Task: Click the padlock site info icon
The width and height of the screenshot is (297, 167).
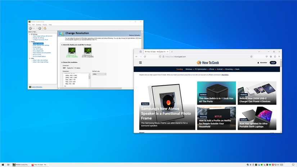Action: click(163, 57)
